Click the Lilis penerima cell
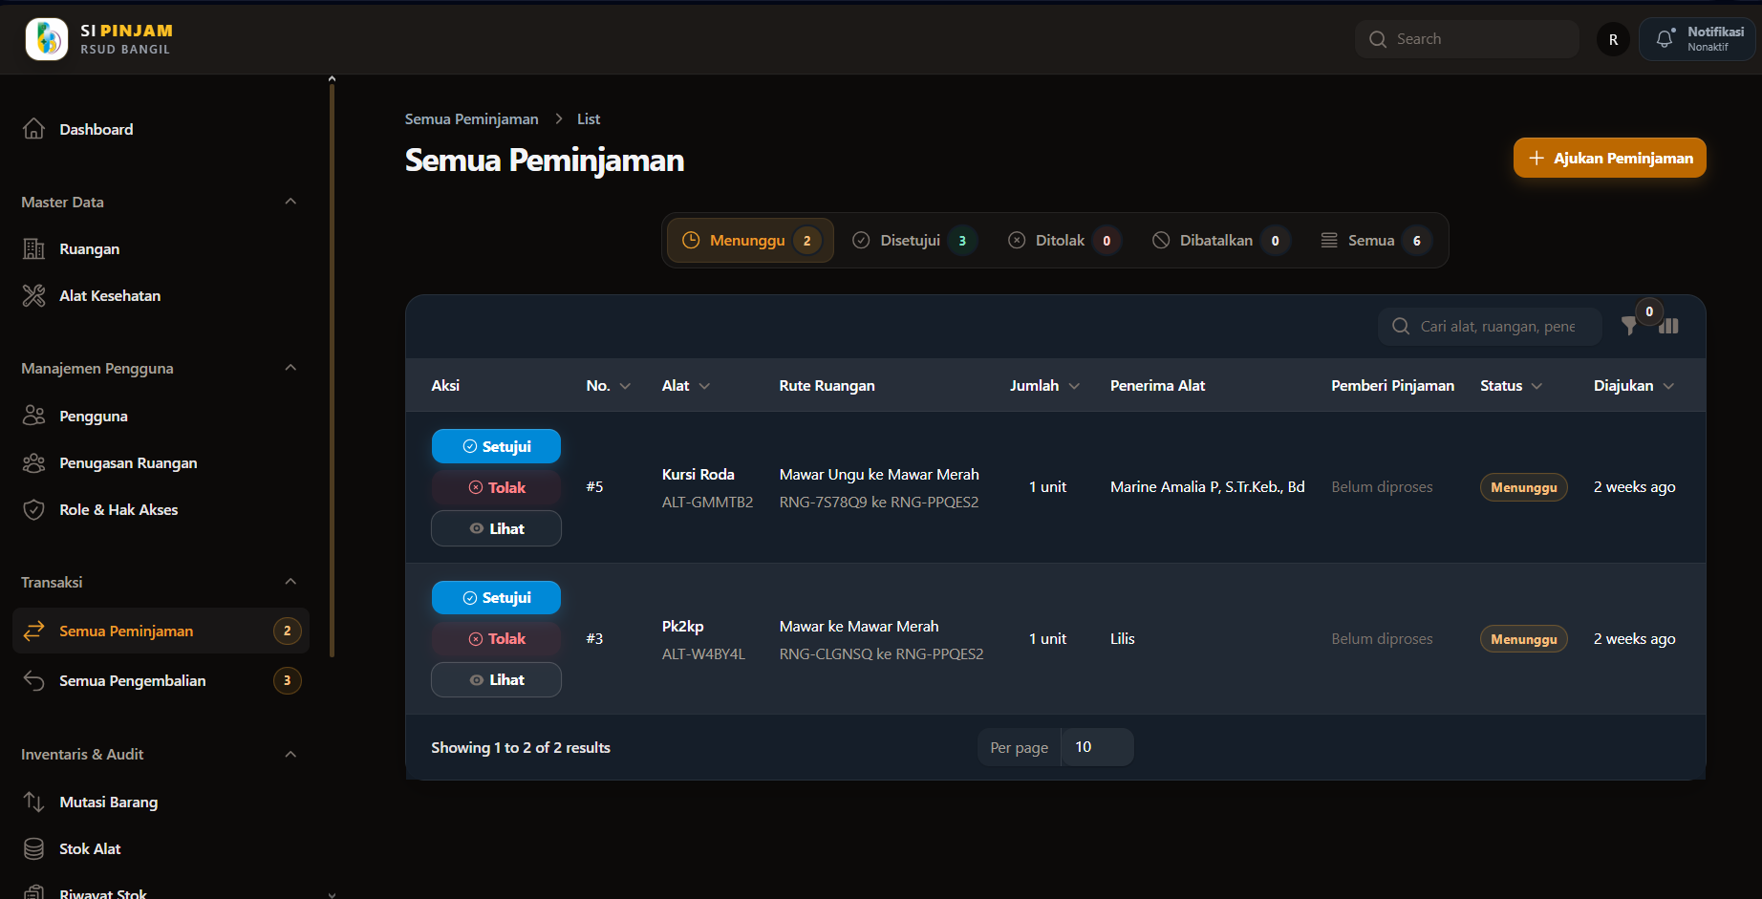Image resolution: width=1762 pixels, height=899 pixels. coord(1122,638)
